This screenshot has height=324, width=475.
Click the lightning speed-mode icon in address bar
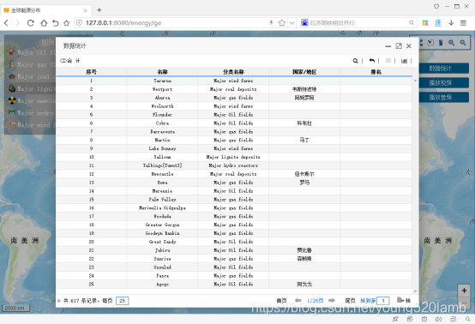(x=271, y=22)
